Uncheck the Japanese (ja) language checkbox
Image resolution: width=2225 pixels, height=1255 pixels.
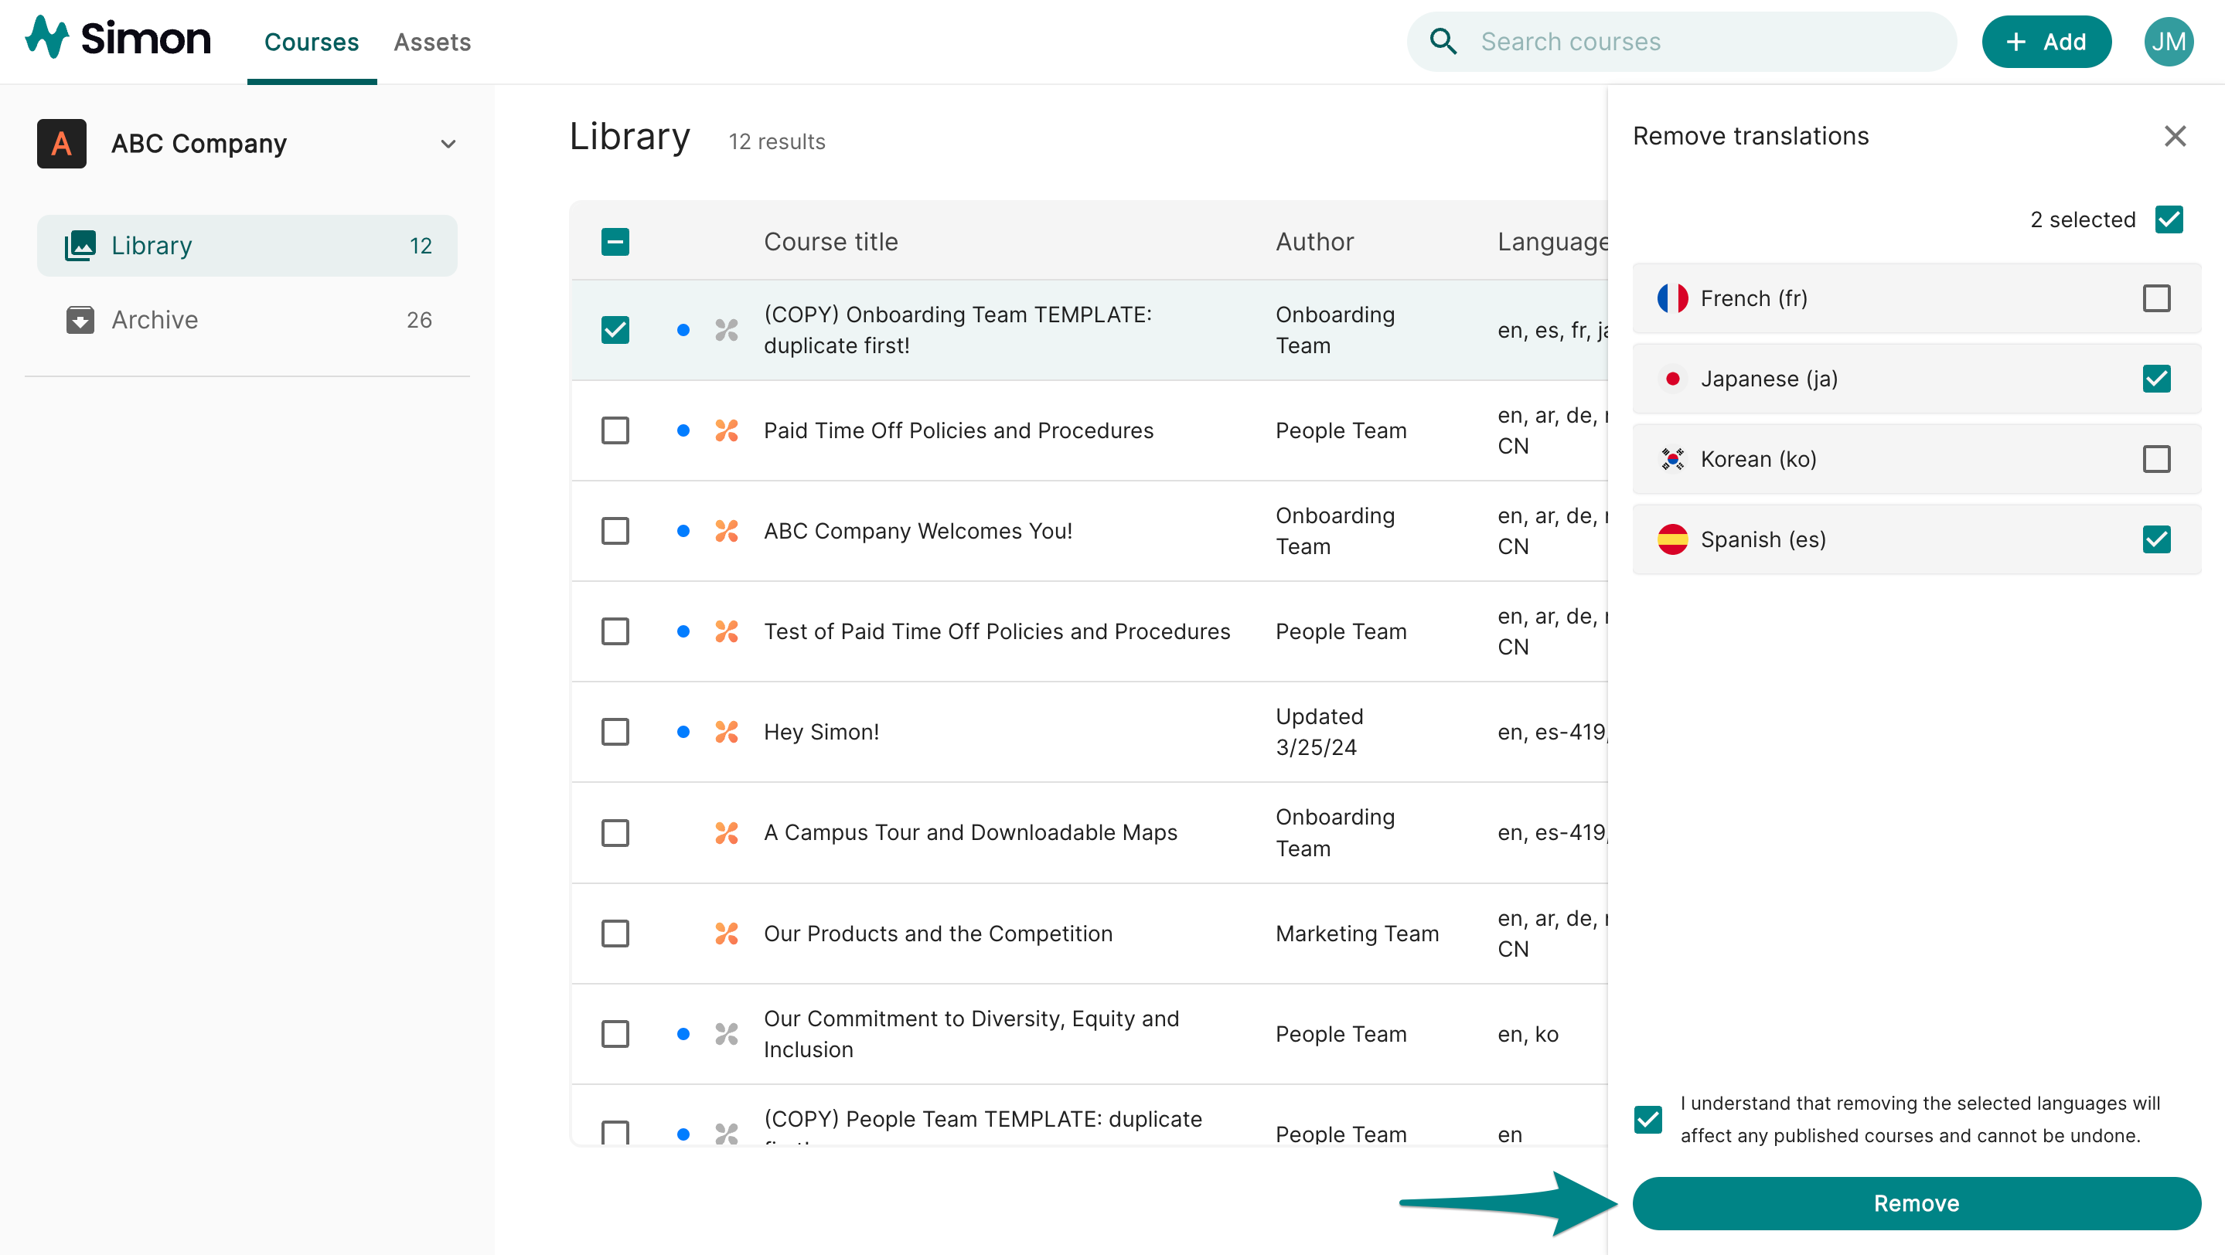2156,378
